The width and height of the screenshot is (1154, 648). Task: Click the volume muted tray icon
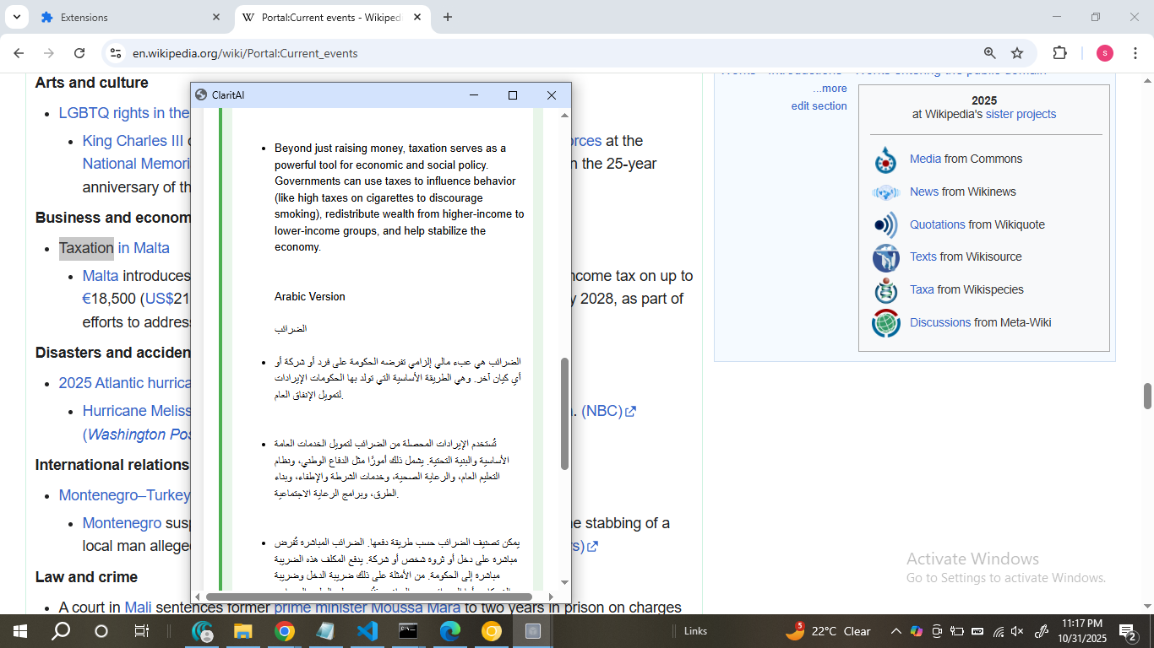coord(1017,631)
